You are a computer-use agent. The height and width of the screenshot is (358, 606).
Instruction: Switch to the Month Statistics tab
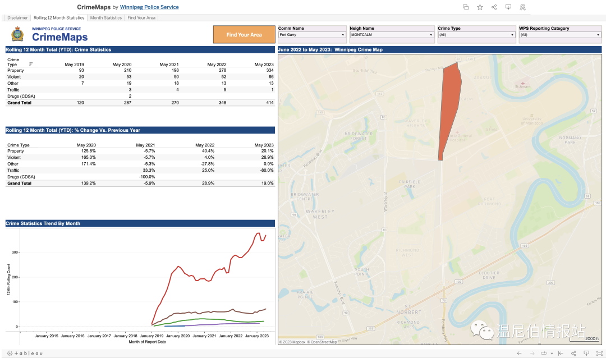tap(106, 18)
